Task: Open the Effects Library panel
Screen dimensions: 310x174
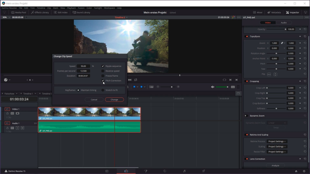Action: point(40,13)
